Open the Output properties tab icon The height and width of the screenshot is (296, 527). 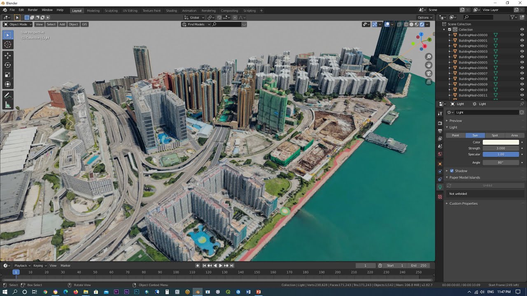(440, 130)
